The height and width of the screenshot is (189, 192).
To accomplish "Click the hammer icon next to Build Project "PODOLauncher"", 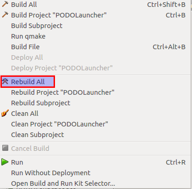I will pos(5,15).
